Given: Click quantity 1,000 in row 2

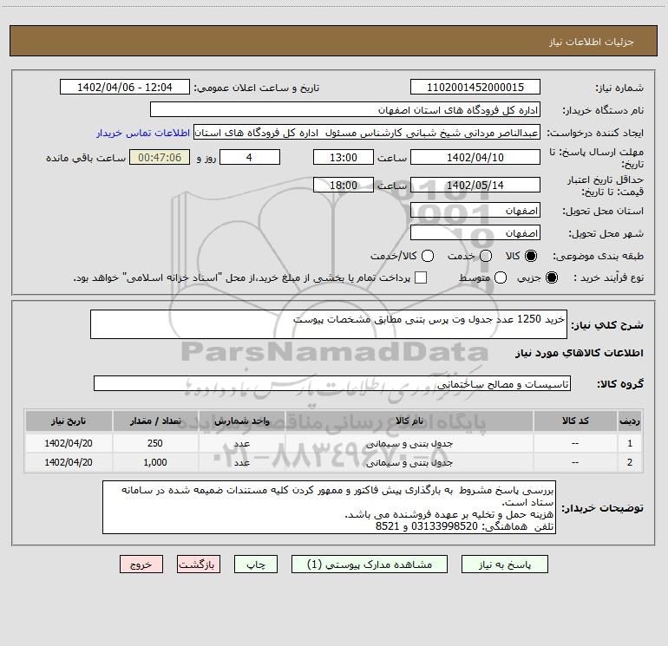Looking at the screenshot, I should tap(155, 462).
